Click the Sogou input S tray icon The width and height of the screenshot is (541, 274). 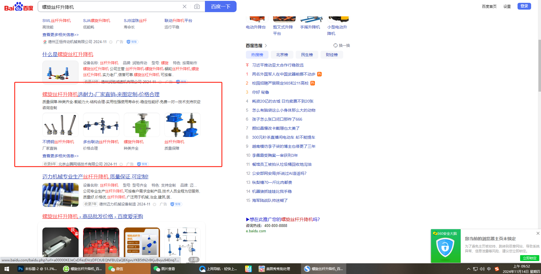pos(497,269)
